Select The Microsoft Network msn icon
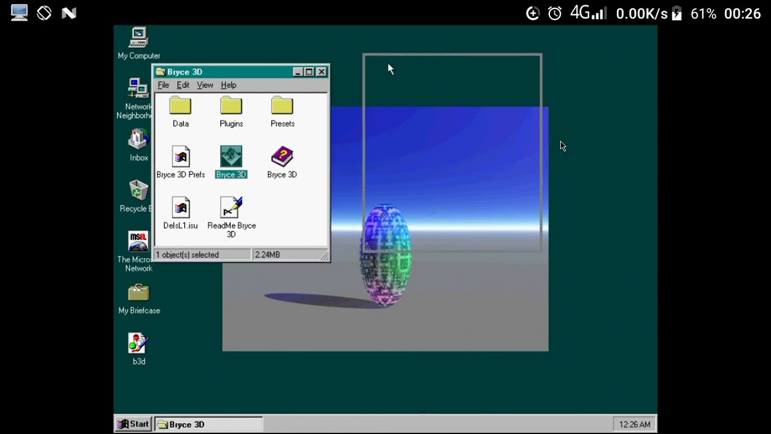 138,241
